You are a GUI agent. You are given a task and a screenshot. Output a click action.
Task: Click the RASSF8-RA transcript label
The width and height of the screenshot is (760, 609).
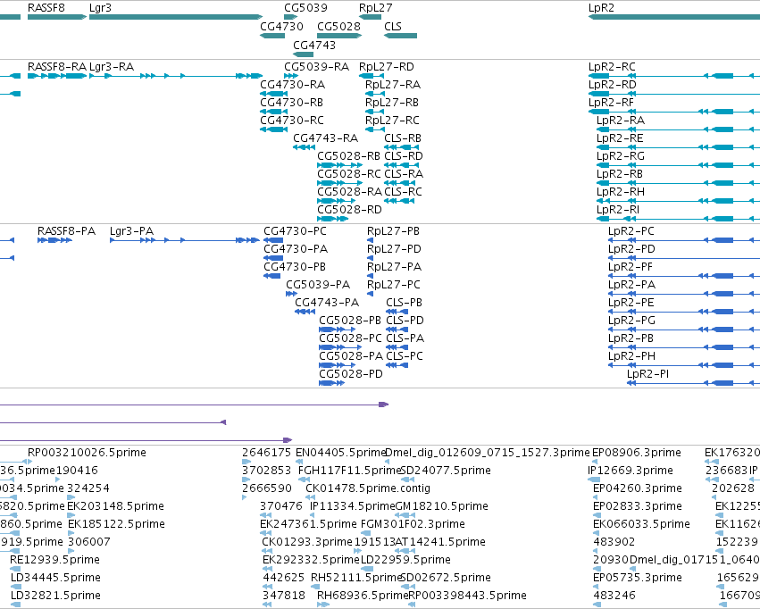pos(57,66)
